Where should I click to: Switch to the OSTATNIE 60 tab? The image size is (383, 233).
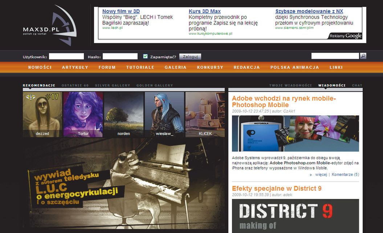[75, 85]
